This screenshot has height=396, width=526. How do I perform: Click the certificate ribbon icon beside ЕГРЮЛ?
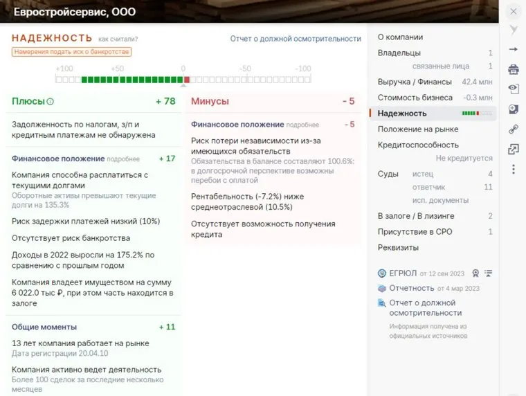coord(475,273)
